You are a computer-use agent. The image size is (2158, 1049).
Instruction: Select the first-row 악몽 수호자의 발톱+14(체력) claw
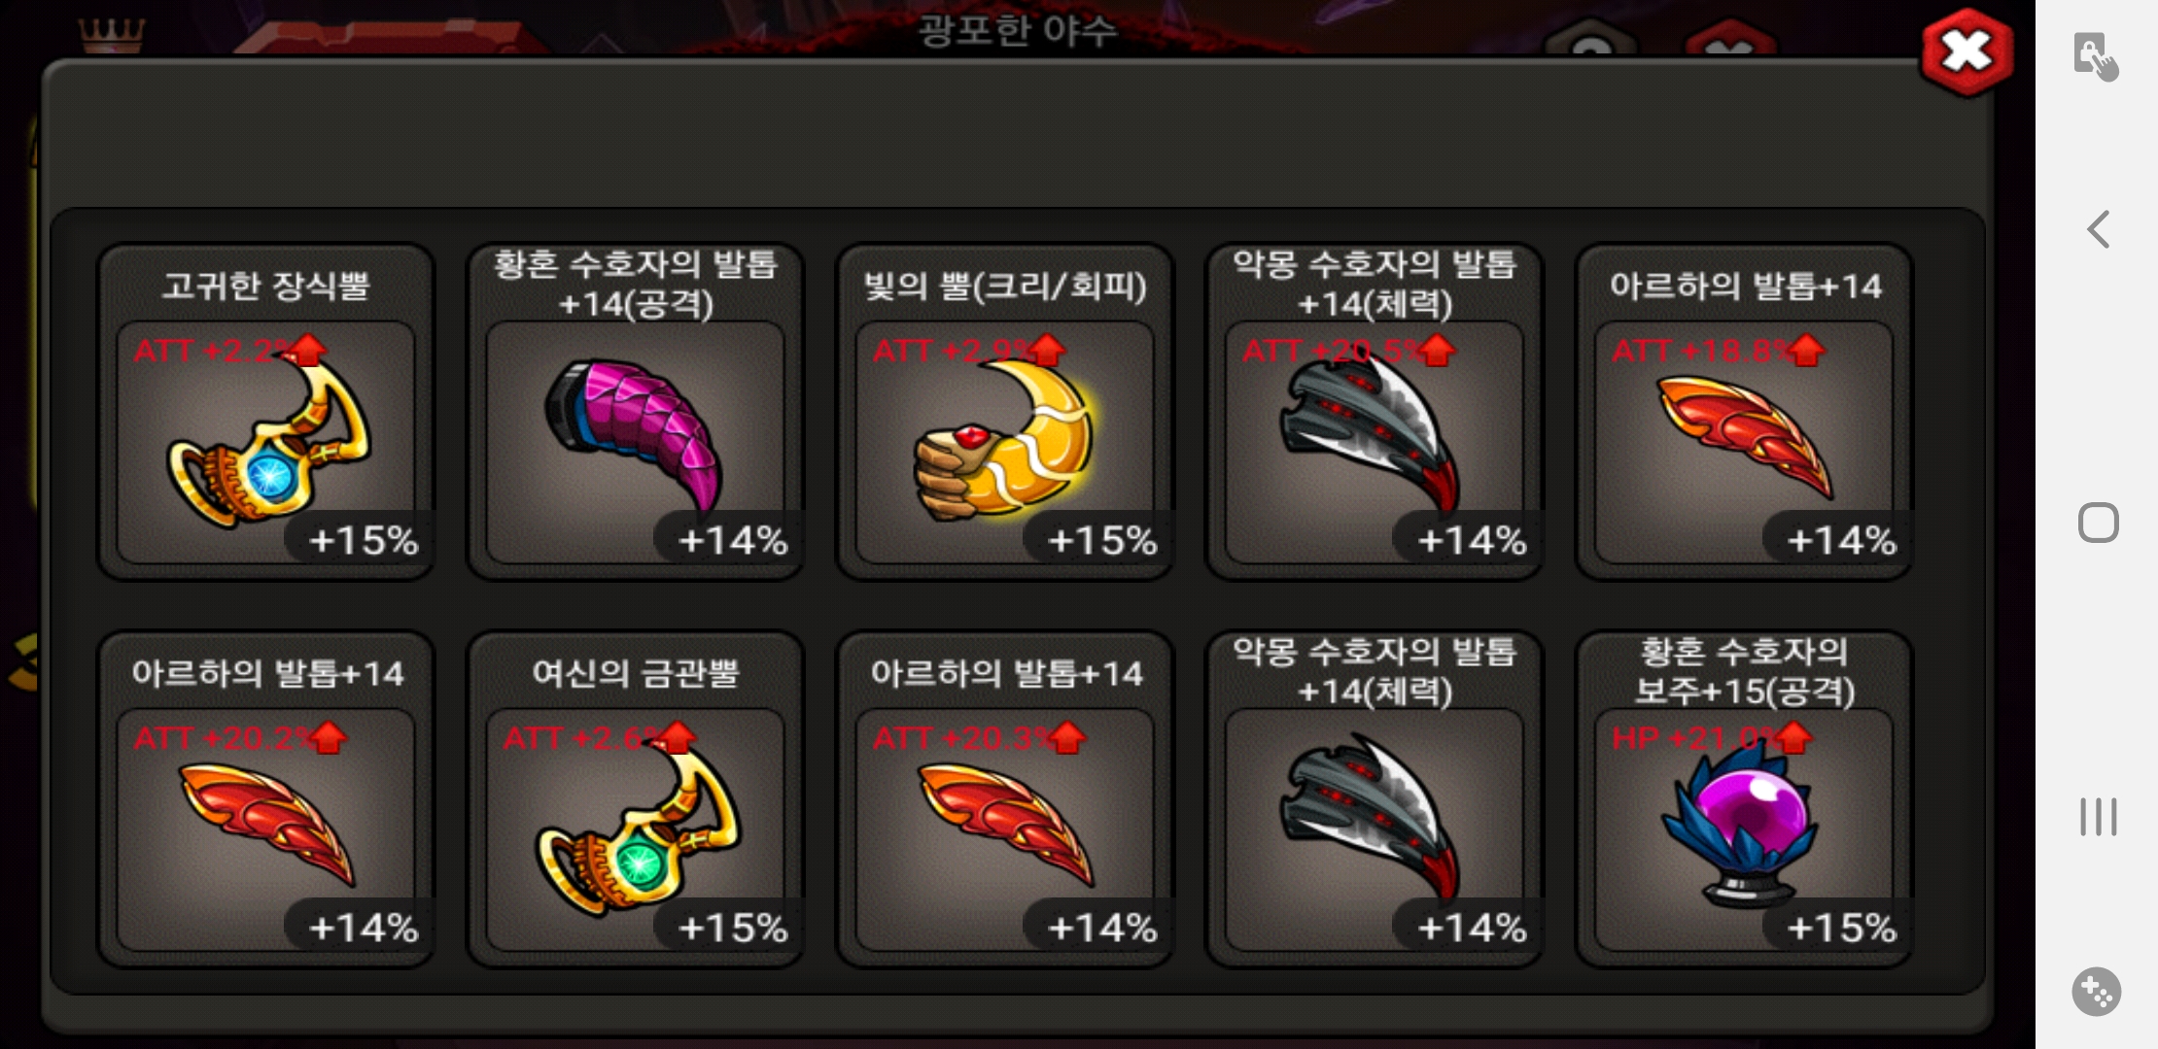point(1375,412)
